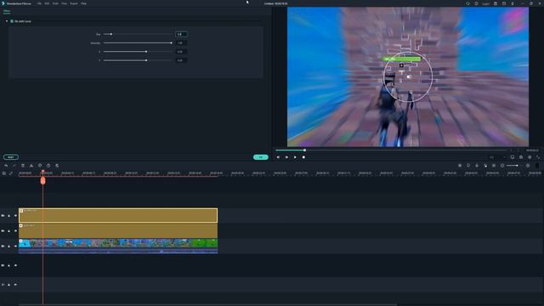Click the timeline zoom out icon
Image resolution: width=544 pixels, height=306 pixels.
(502, 166)
